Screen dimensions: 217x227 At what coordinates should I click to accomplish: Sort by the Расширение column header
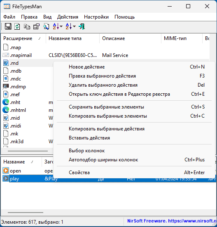pos(23,38)
